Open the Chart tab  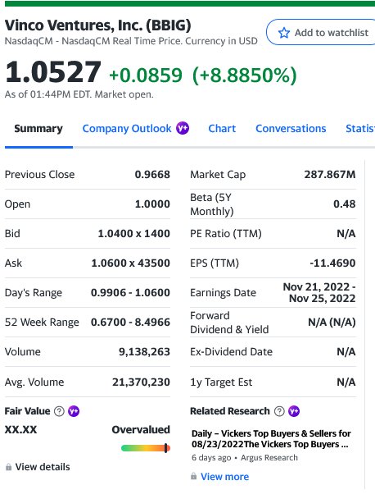(x=222, y=129)
